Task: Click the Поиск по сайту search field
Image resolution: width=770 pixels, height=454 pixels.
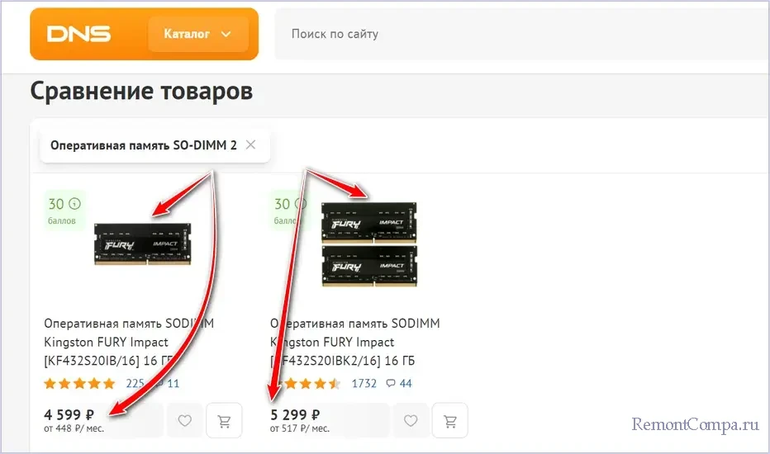Action: point(521,34)
